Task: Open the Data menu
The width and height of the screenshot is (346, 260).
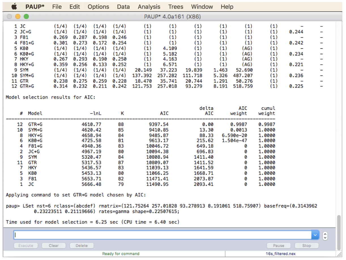Action: [x=123, y=7]
